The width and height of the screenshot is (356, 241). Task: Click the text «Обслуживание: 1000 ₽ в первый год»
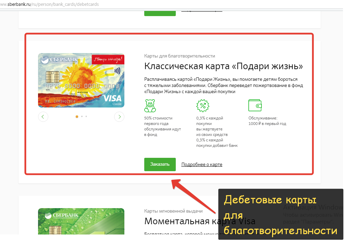point(267,121)
